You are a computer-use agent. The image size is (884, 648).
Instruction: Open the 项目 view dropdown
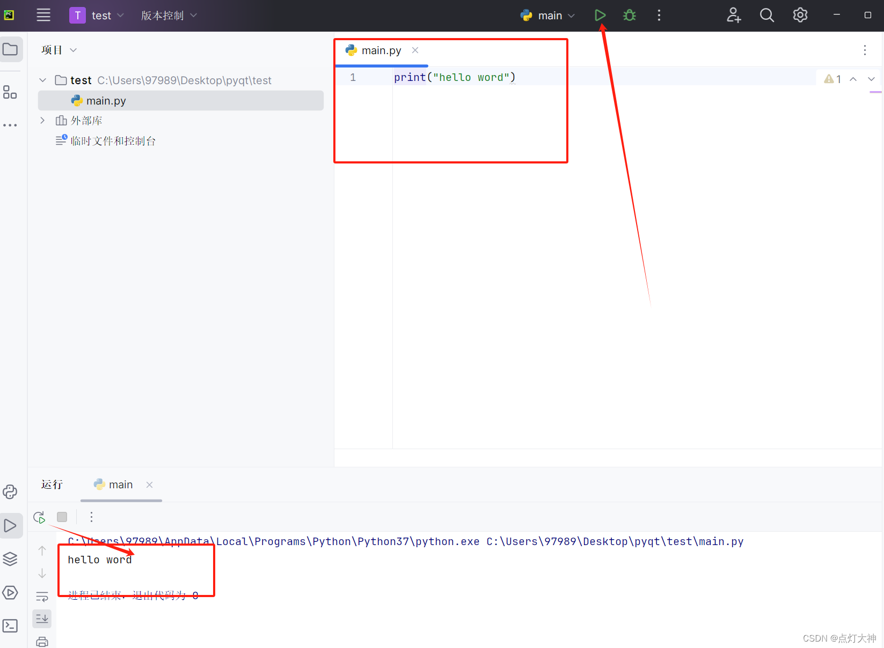[x=59, y=50]
